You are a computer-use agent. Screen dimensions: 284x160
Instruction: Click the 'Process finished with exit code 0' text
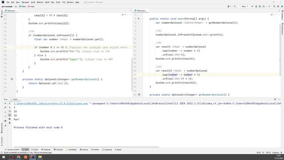(x=38, y=128)
